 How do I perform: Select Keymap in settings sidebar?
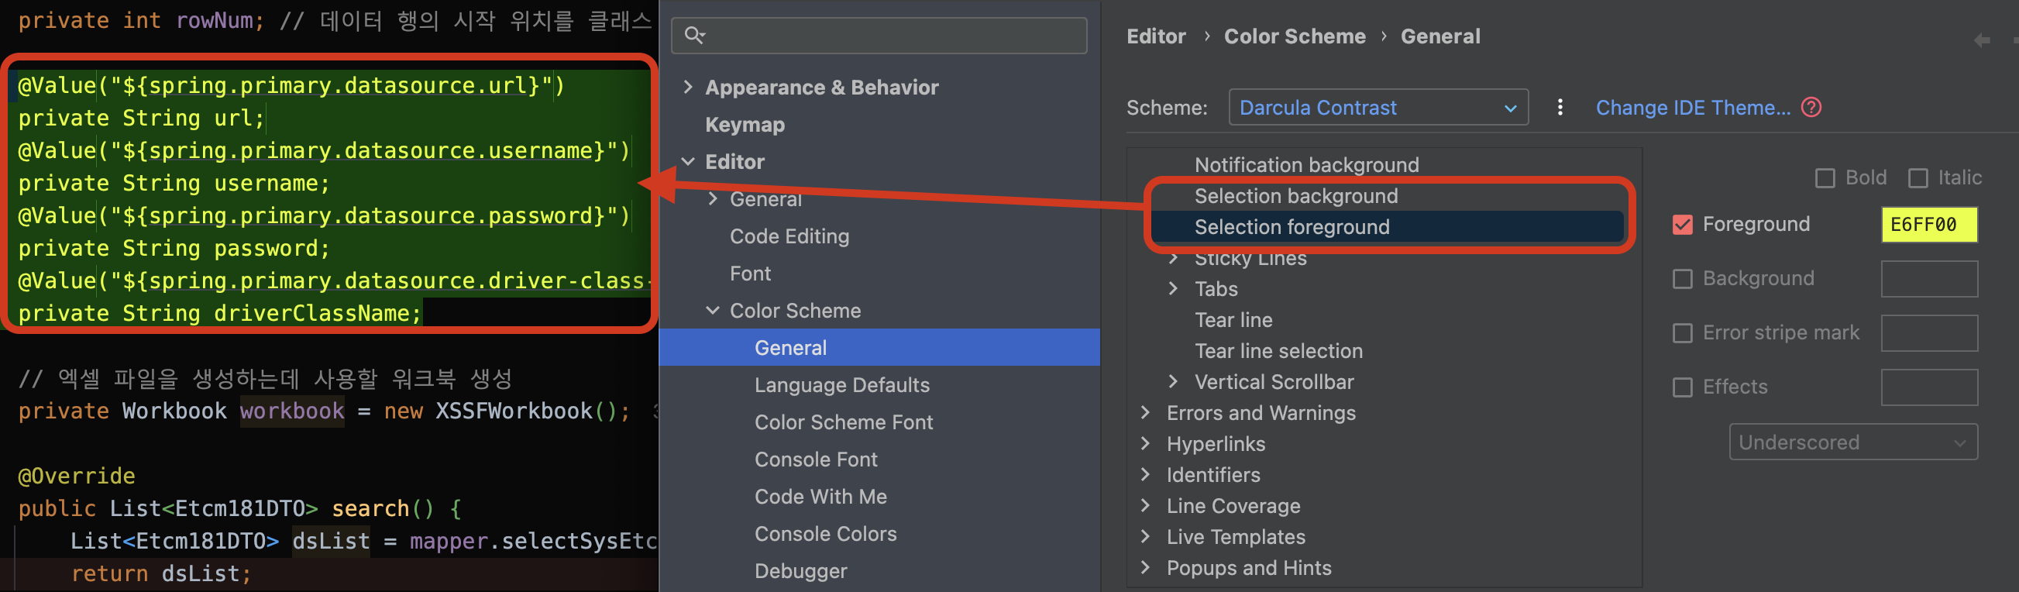(745, 125)
